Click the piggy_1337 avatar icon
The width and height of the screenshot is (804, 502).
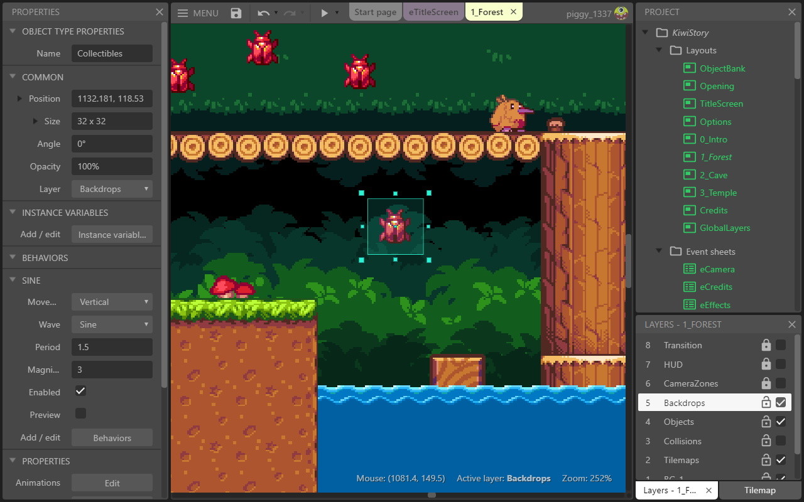(x=621, y=12)
